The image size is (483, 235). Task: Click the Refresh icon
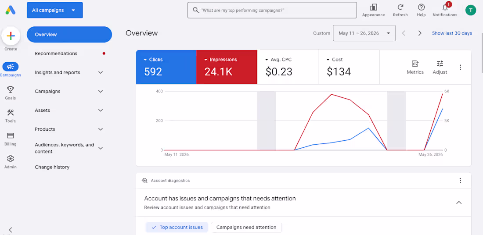400,7
